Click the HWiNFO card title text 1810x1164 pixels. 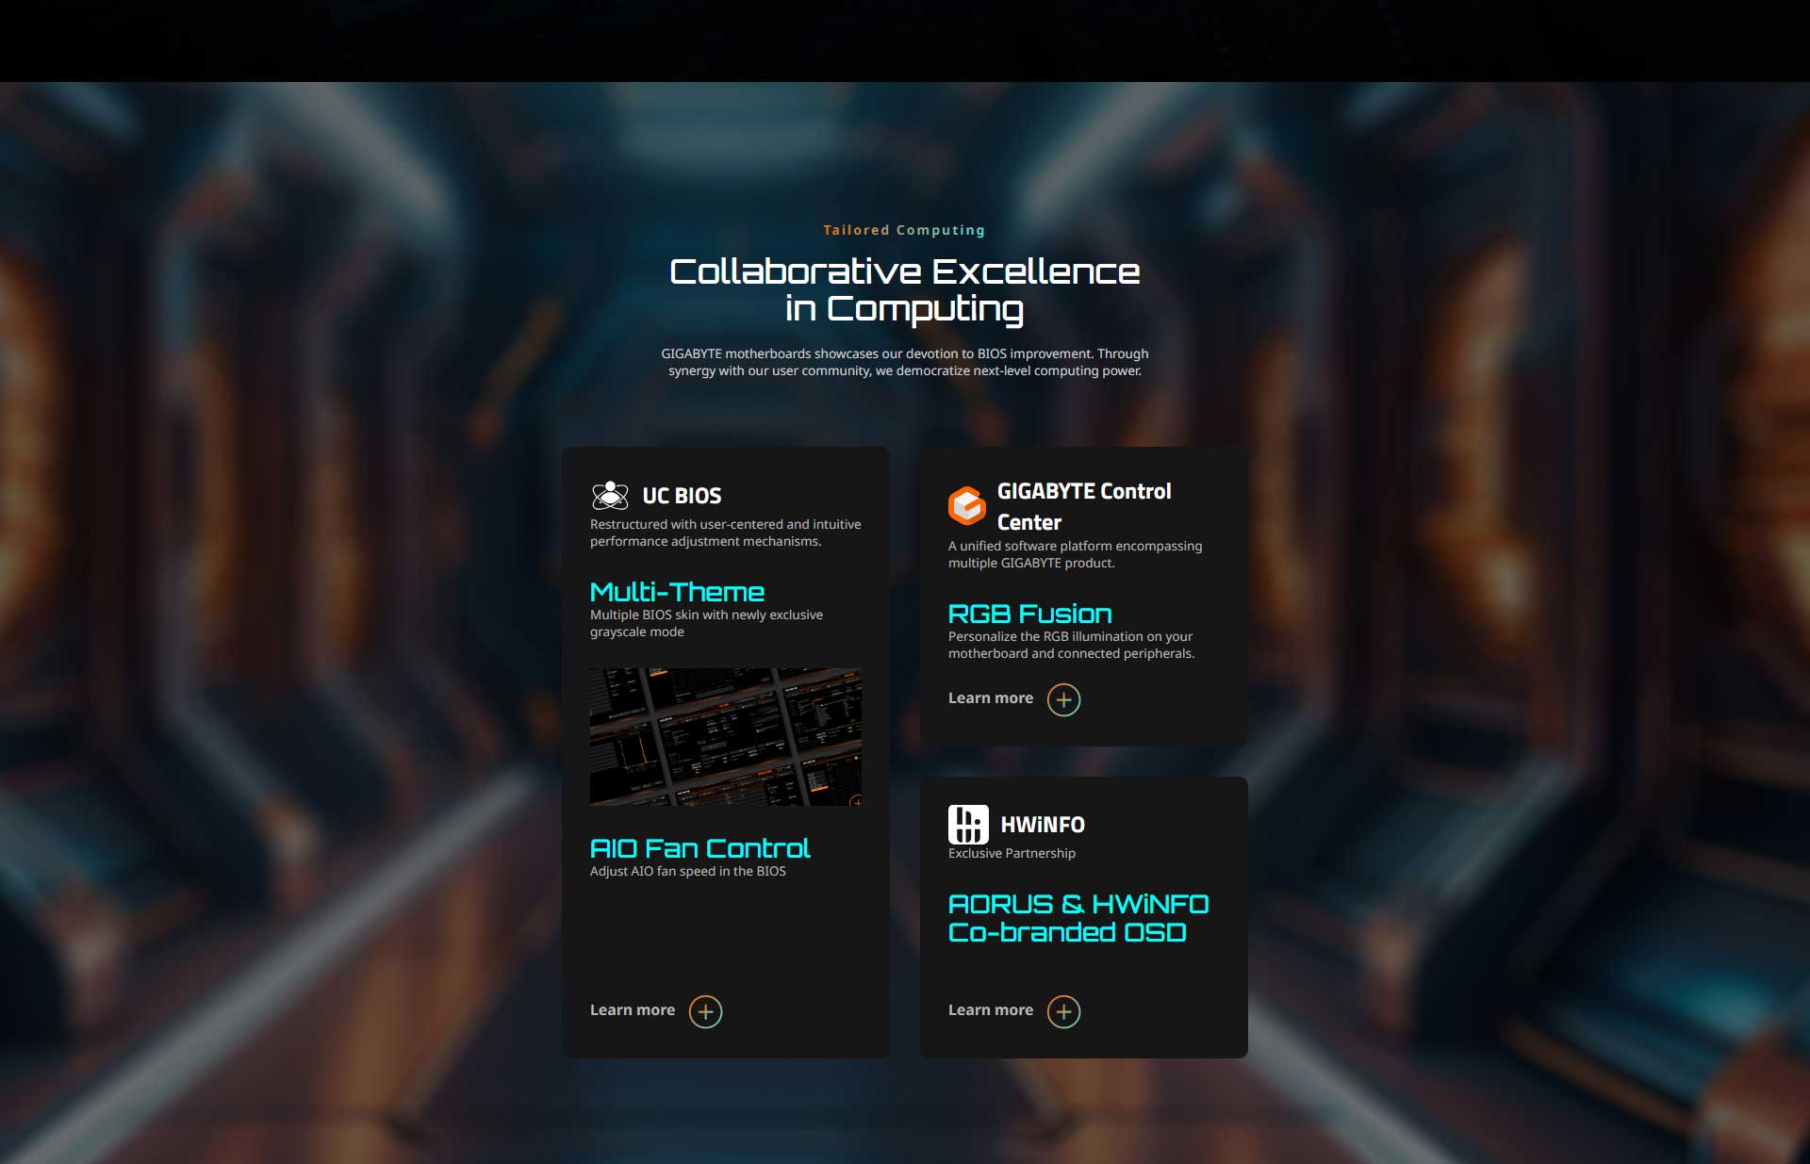(1042, 825)
